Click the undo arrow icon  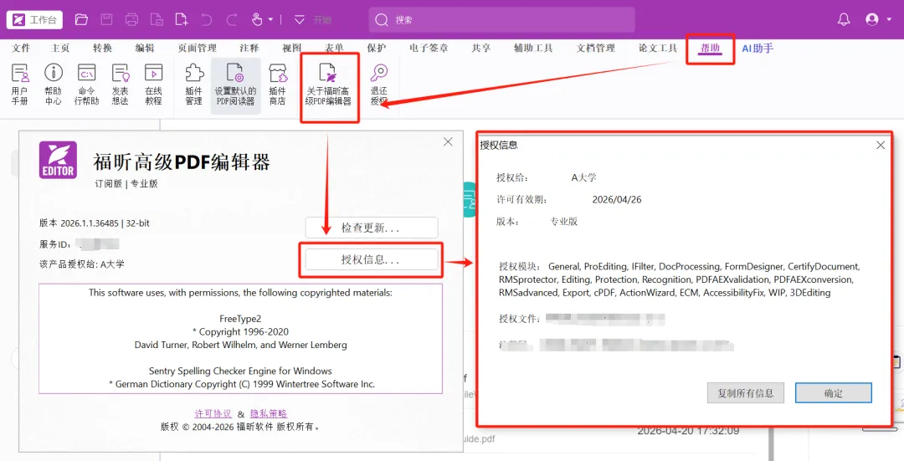point(207,19)
